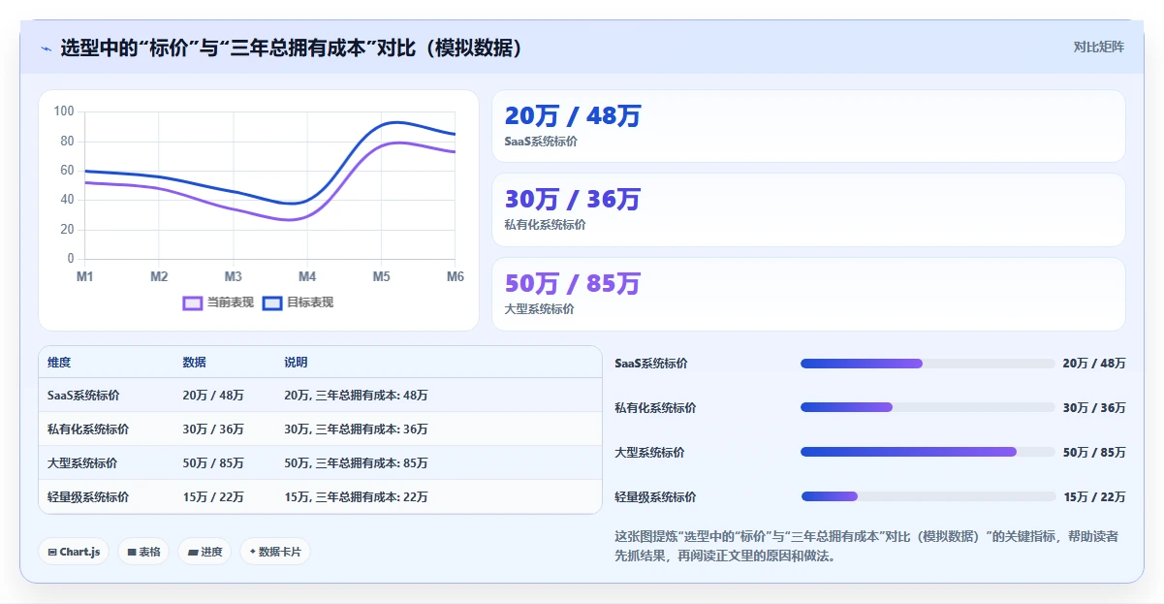Image resolution: width=1164 pixels, height=604 pixels.
Task: Click table cell 15万, 三年总拥有成本: 22万
Action: pyautogui.click(x=356, y=497)
